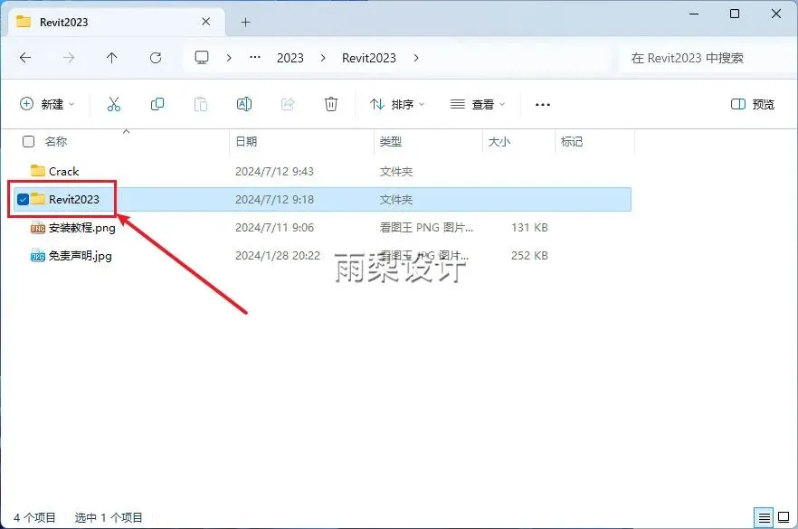
Task: Click Revit2023 in the breadcrumb path
Action: (x=369, y=58)
